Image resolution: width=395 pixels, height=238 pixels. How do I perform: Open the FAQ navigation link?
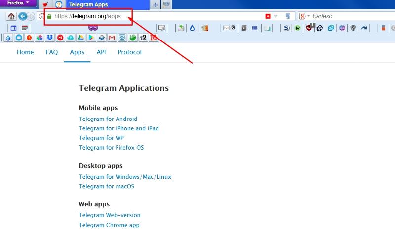click(x=52, y=52)
